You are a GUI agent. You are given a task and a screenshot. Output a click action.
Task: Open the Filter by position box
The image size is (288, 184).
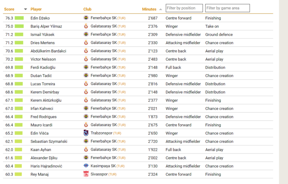(184, 8)
